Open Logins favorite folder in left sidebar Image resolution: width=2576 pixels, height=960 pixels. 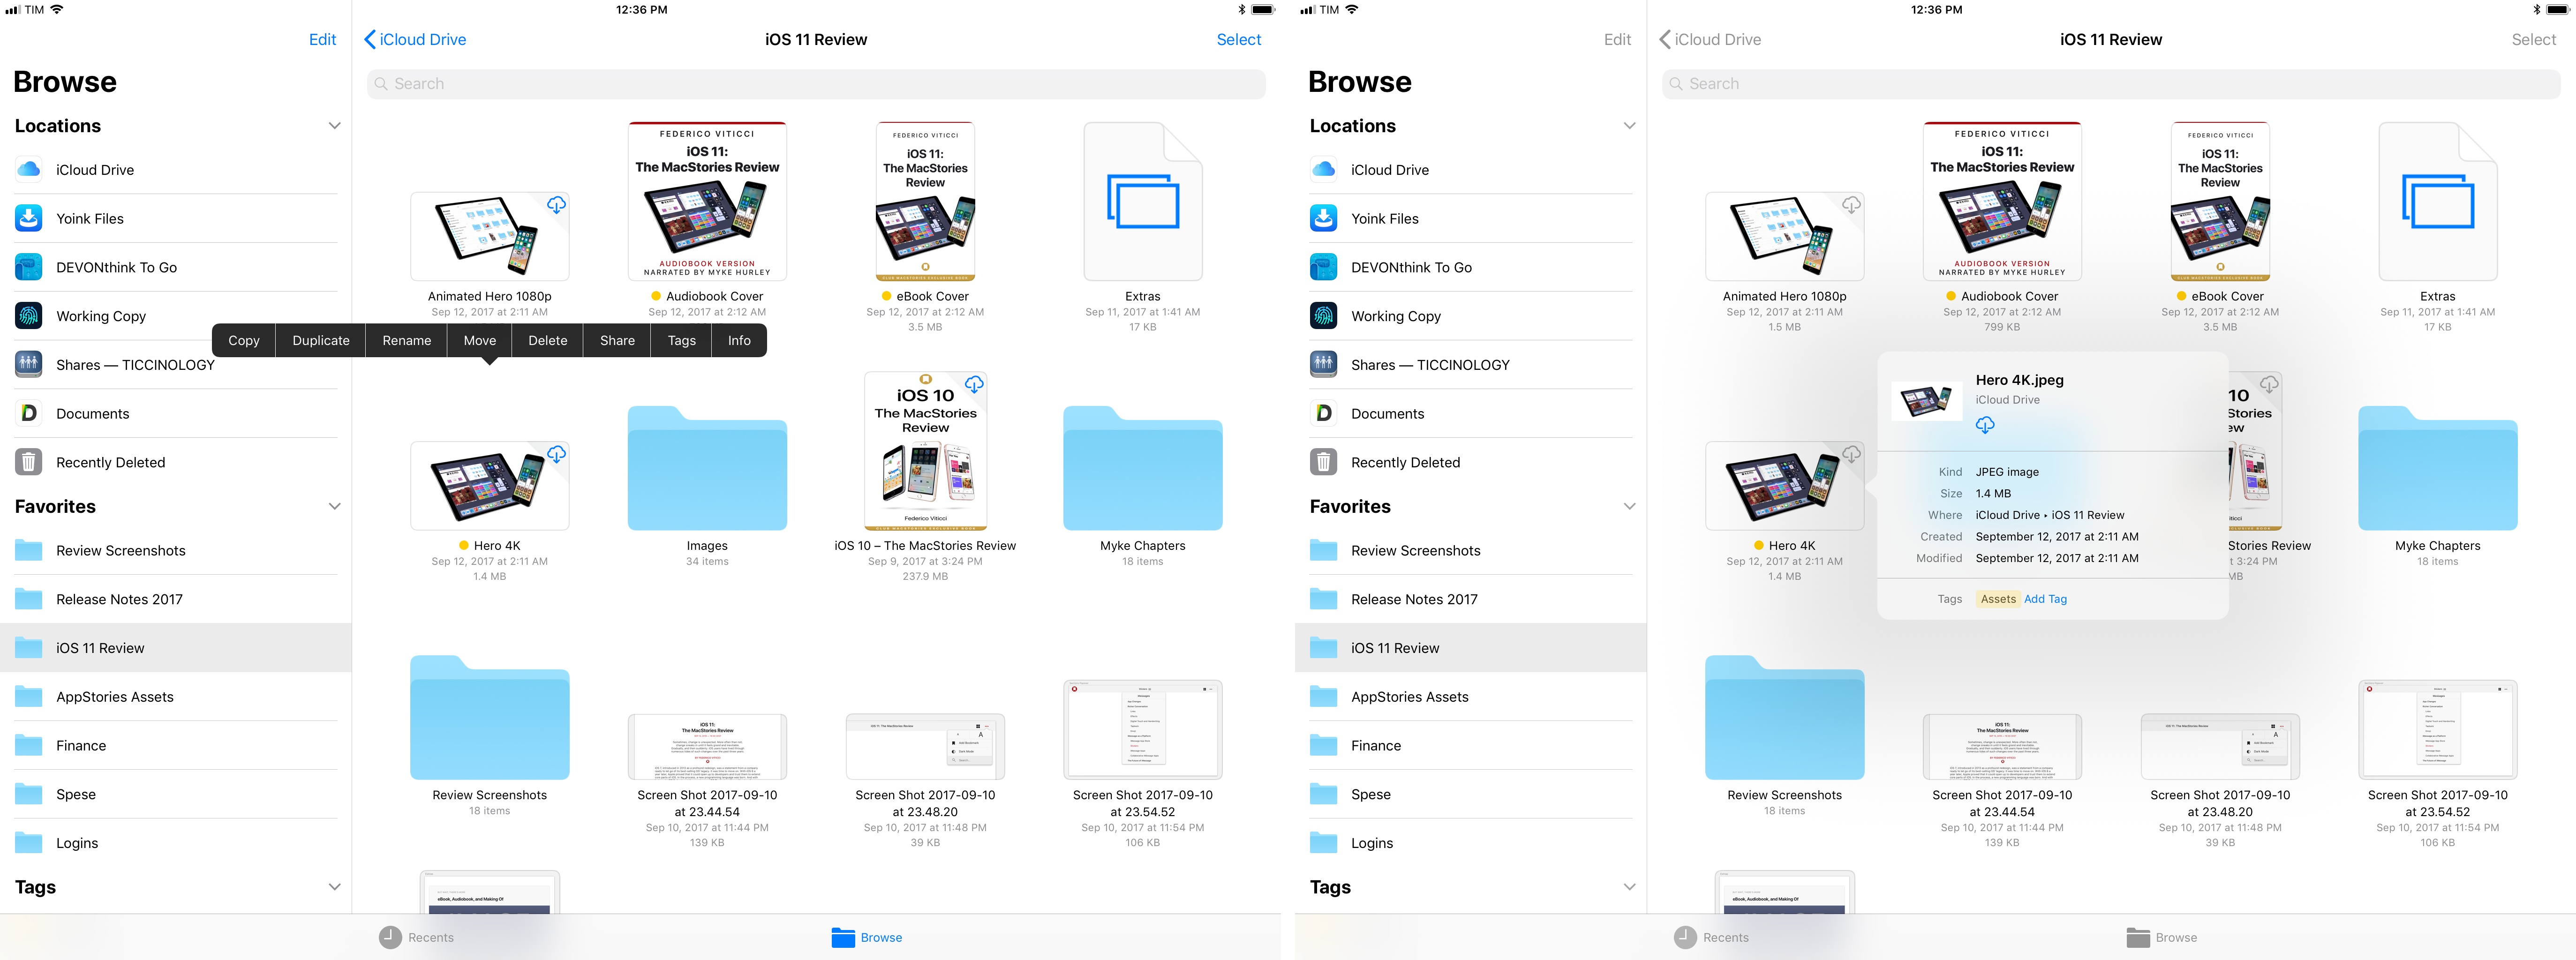click(176, 843)
